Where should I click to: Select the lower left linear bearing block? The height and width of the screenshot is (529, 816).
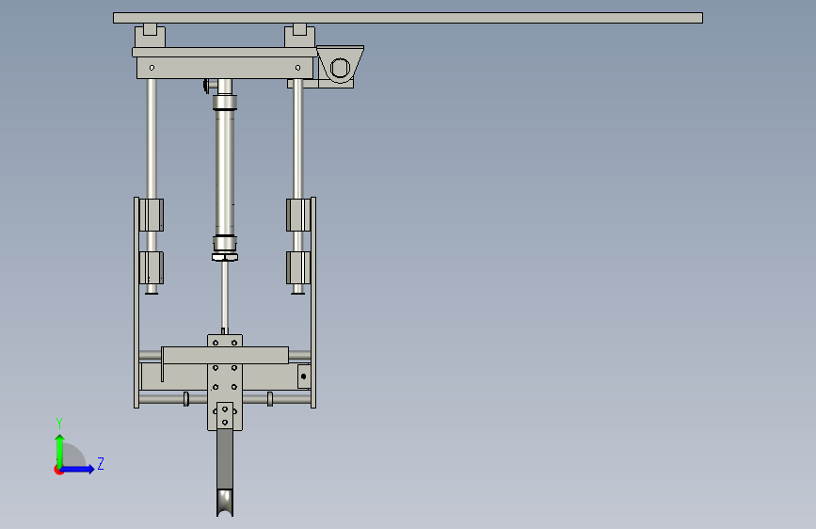pos(152,267)
